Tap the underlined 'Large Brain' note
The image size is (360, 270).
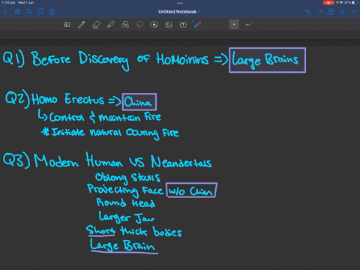124,245
